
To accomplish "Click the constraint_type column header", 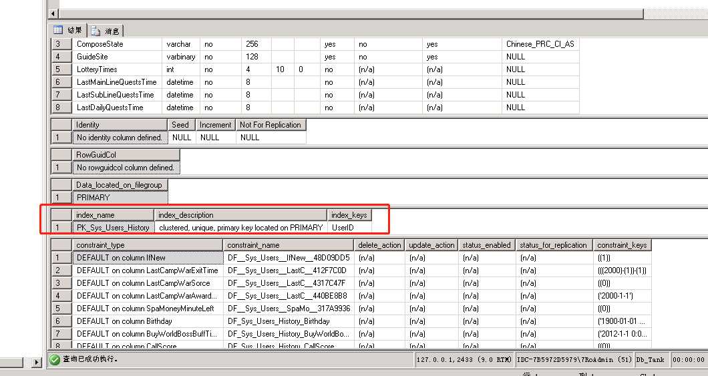I will click(147, 244).
